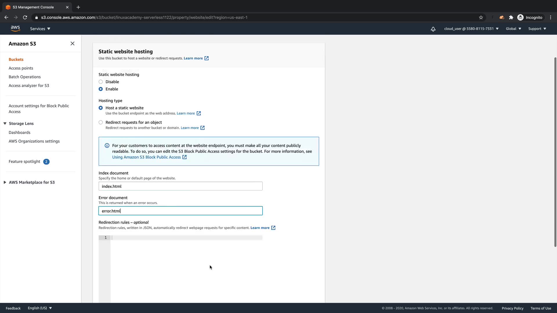Screen dimensions: 557x313
Task: Open the cloud_user account dropdown
Action: (x=471, y=29)
